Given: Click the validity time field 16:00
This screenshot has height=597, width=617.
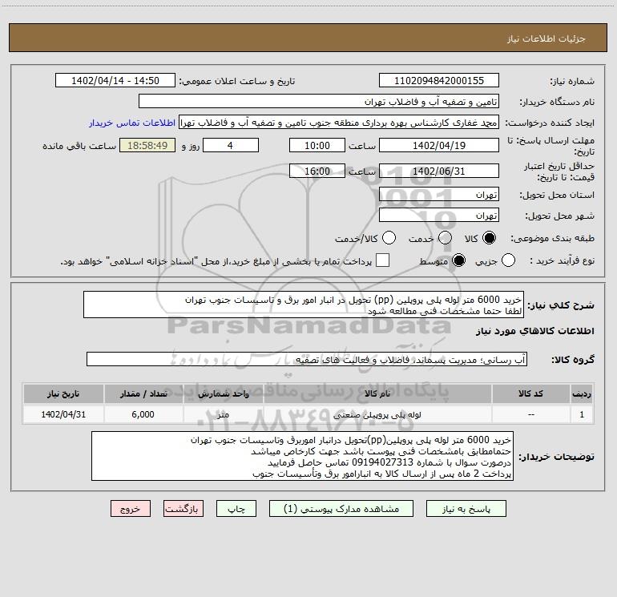Looking at the screenshot, I should pos(317,171).
